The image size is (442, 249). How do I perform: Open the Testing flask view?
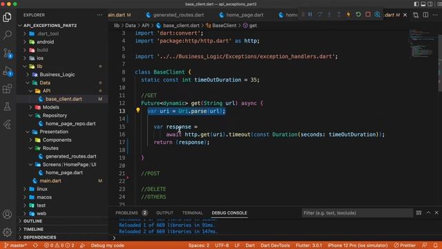click(7, 107)
